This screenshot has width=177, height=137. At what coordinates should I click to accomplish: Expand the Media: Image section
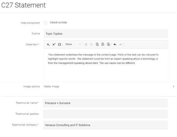click(x=51, y=87)
